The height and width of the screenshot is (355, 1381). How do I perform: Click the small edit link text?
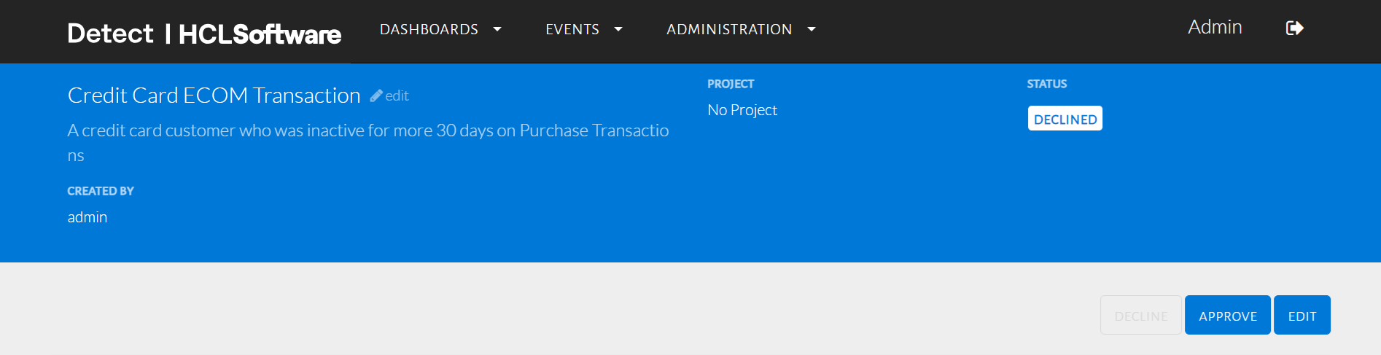[x=397, y=95]
